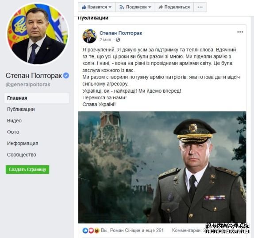Click the thumbs-up icon on Нравится button
Image resolution: width=254 pixels, height=238 pixels.
click(x=84, y=7)
